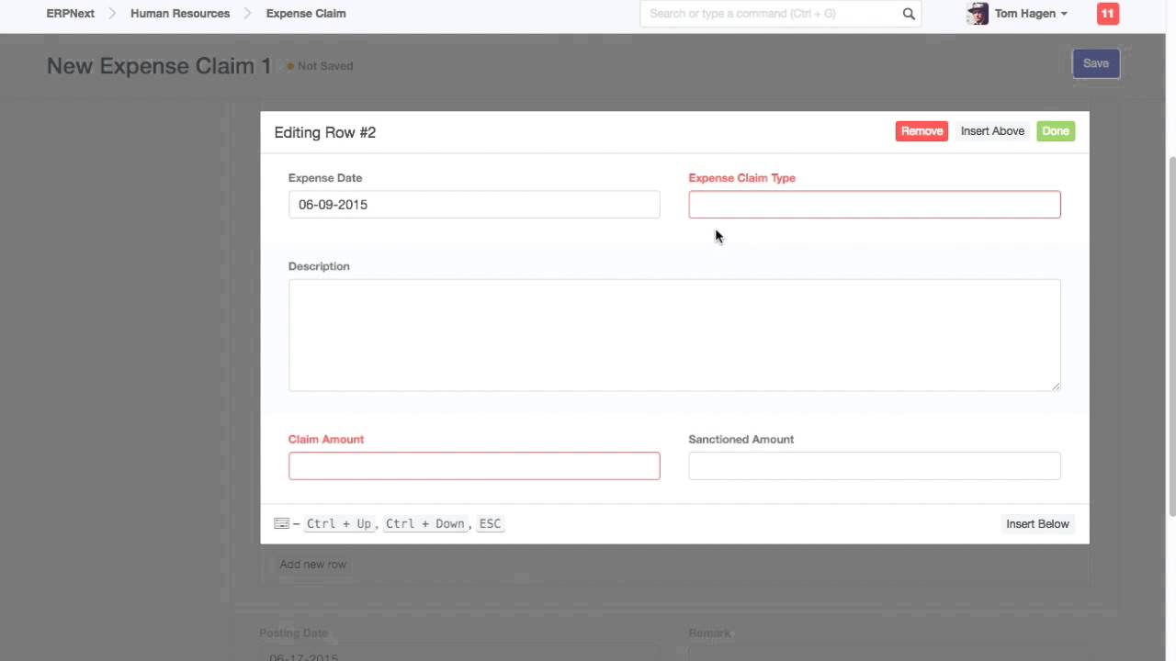Image resolution: width=1176 pixels, height=661 pixels.
Task: Go to ERPNext home breadcrumb
Action: point(71,14)
